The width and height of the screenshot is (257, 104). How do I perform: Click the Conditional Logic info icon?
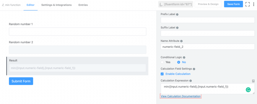pos(184,57)
